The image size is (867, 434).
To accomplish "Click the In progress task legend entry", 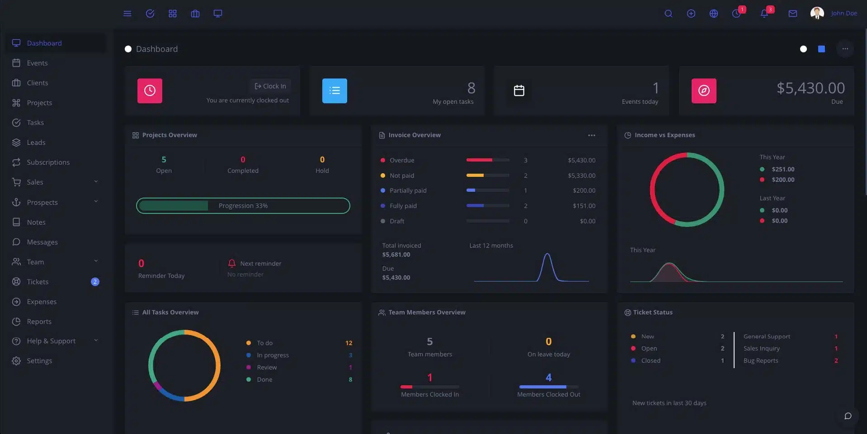I will tap(273, 355).
